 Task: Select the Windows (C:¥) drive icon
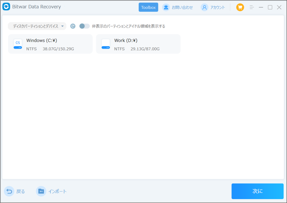pyautogui.click(x=18, y=44)
